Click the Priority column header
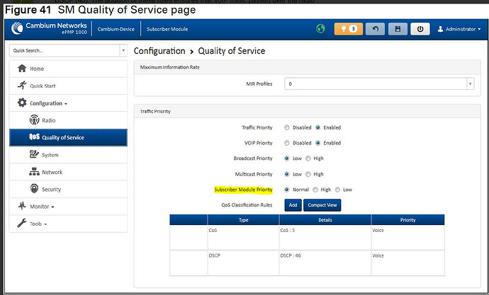The height and width of the screenshot is (295, 489). coord(408,220)
